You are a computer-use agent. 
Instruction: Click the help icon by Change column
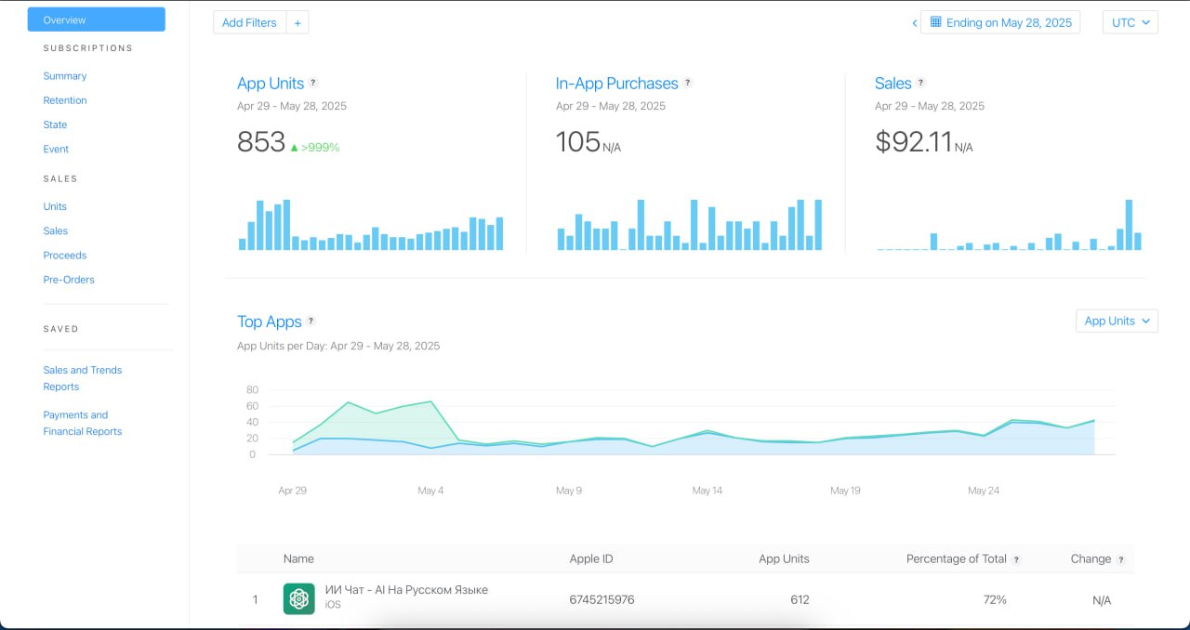pos(1121,559)
